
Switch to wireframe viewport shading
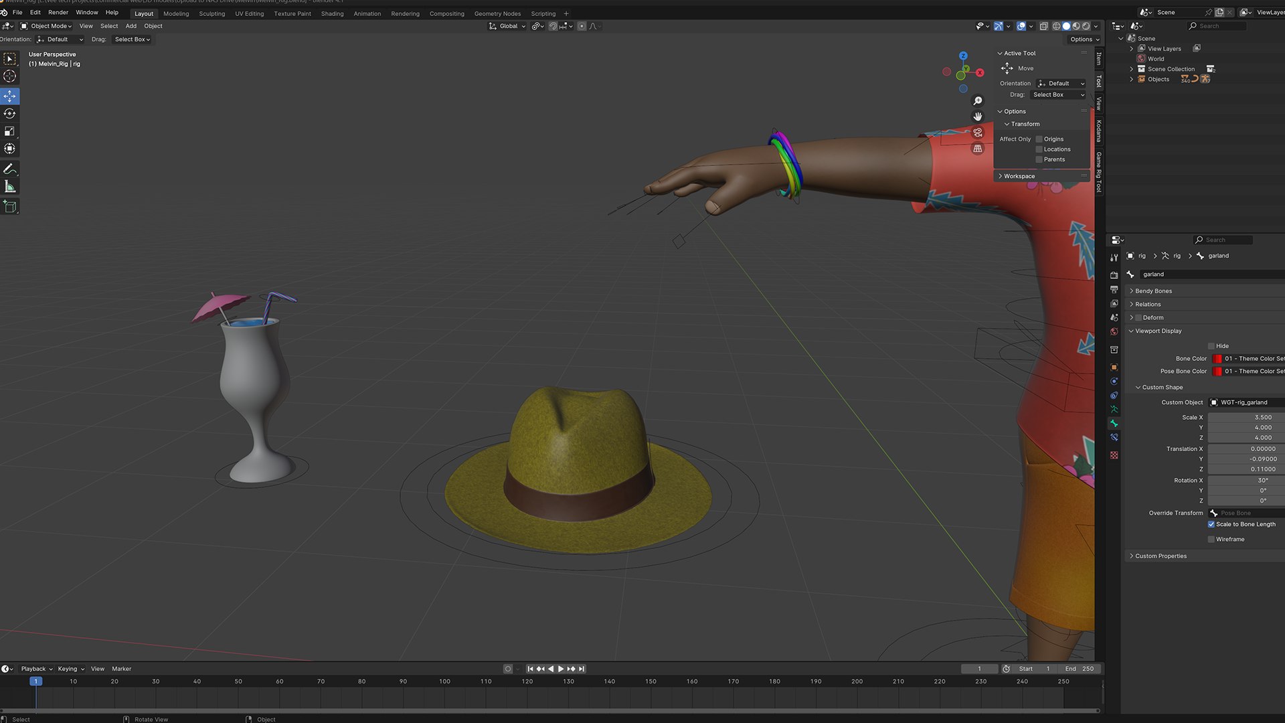pos(1056,26)
